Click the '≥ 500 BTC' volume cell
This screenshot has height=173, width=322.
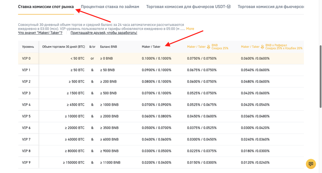[x=76, y=82]
